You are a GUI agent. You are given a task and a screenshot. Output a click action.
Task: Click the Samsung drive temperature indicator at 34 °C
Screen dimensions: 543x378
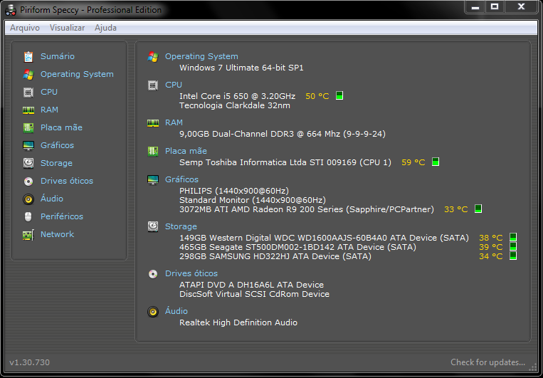[513, 256]
